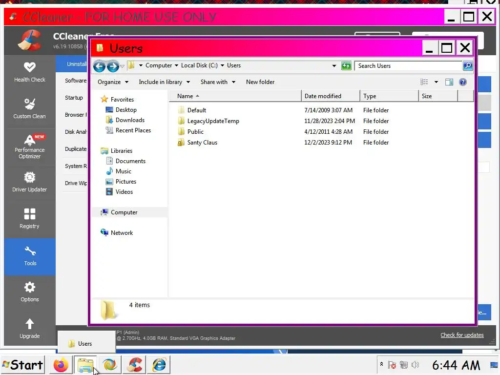Select Software in CCleaner Tools list
The image size is (500, 375).
[x=76, y=81]
